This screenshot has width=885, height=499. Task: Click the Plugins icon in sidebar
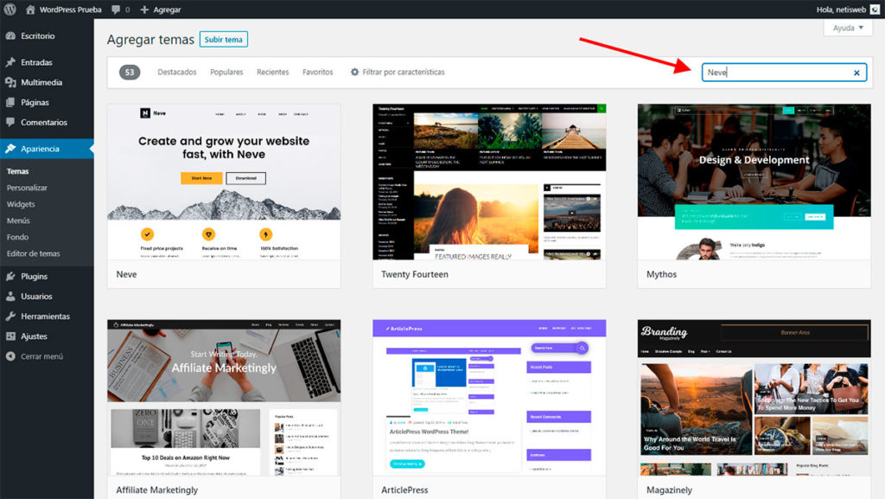[10, 276]
